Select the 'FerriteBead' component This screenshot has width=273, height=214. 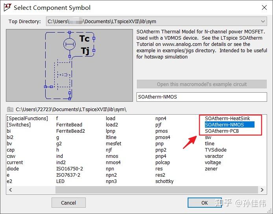69,124
